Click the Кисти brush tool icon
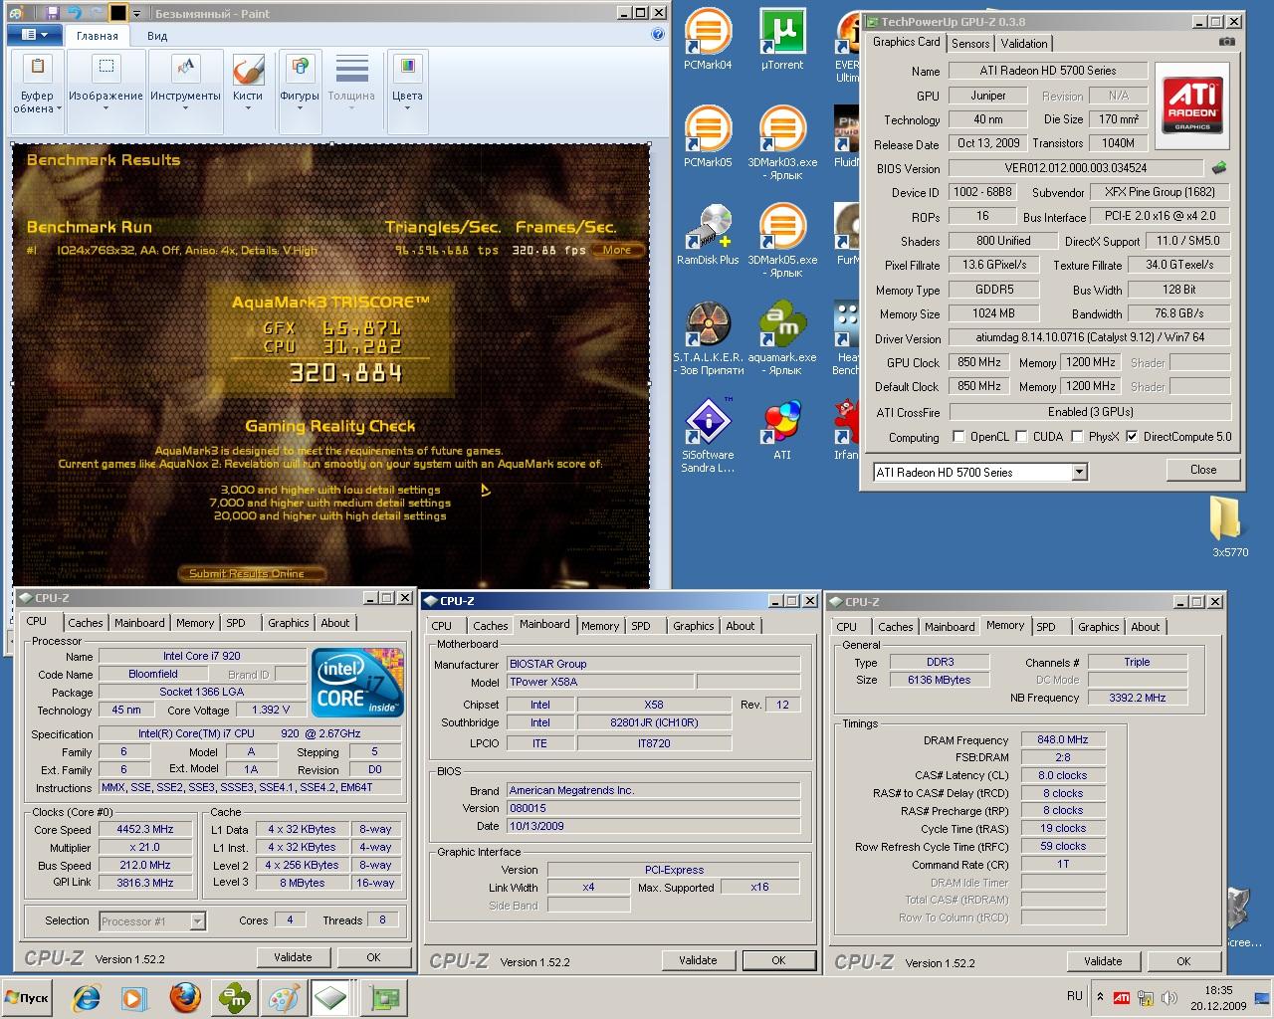 248,69
